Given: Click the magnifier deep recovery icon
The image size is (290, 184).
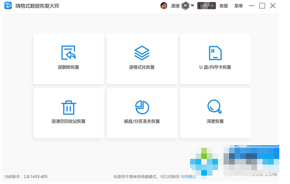Looking at the screenshot, I should pos(215,107).
